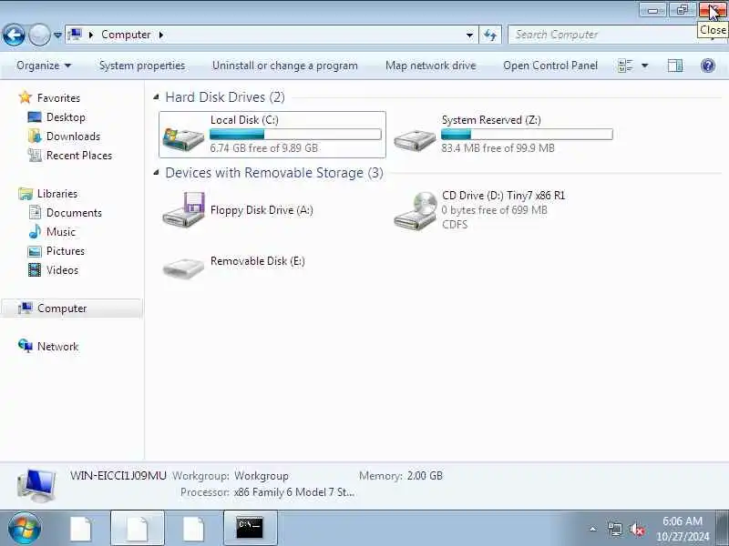Open the view options dropdown arrow

(x=645, y=66)
